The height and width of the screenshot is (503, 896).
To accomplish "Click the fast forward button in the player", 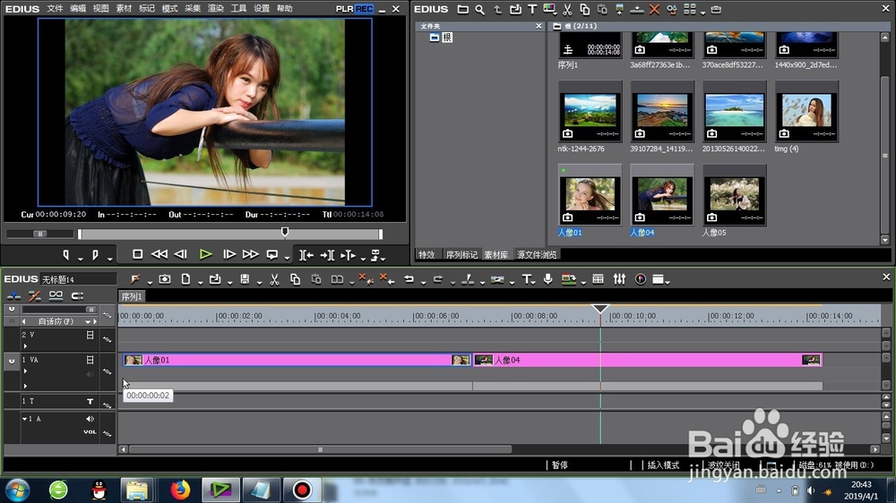I will click(250, 255).
